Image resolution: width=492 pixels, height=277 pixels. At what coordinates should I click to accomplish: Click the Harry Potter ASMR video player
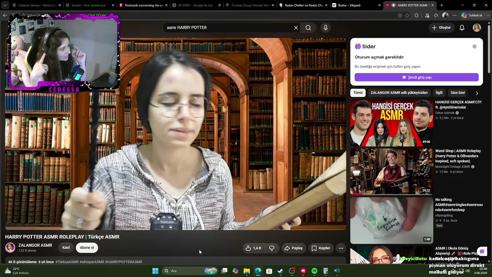(x=176, y=134)
